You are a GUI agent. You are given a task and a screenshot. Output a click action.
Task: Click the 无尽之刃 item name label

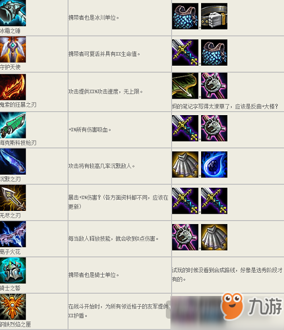[10, 215]
